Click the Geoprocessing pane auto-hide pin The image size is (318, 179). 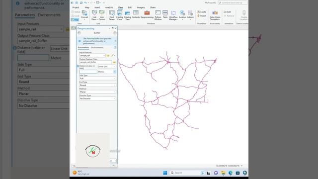[113, 28]
